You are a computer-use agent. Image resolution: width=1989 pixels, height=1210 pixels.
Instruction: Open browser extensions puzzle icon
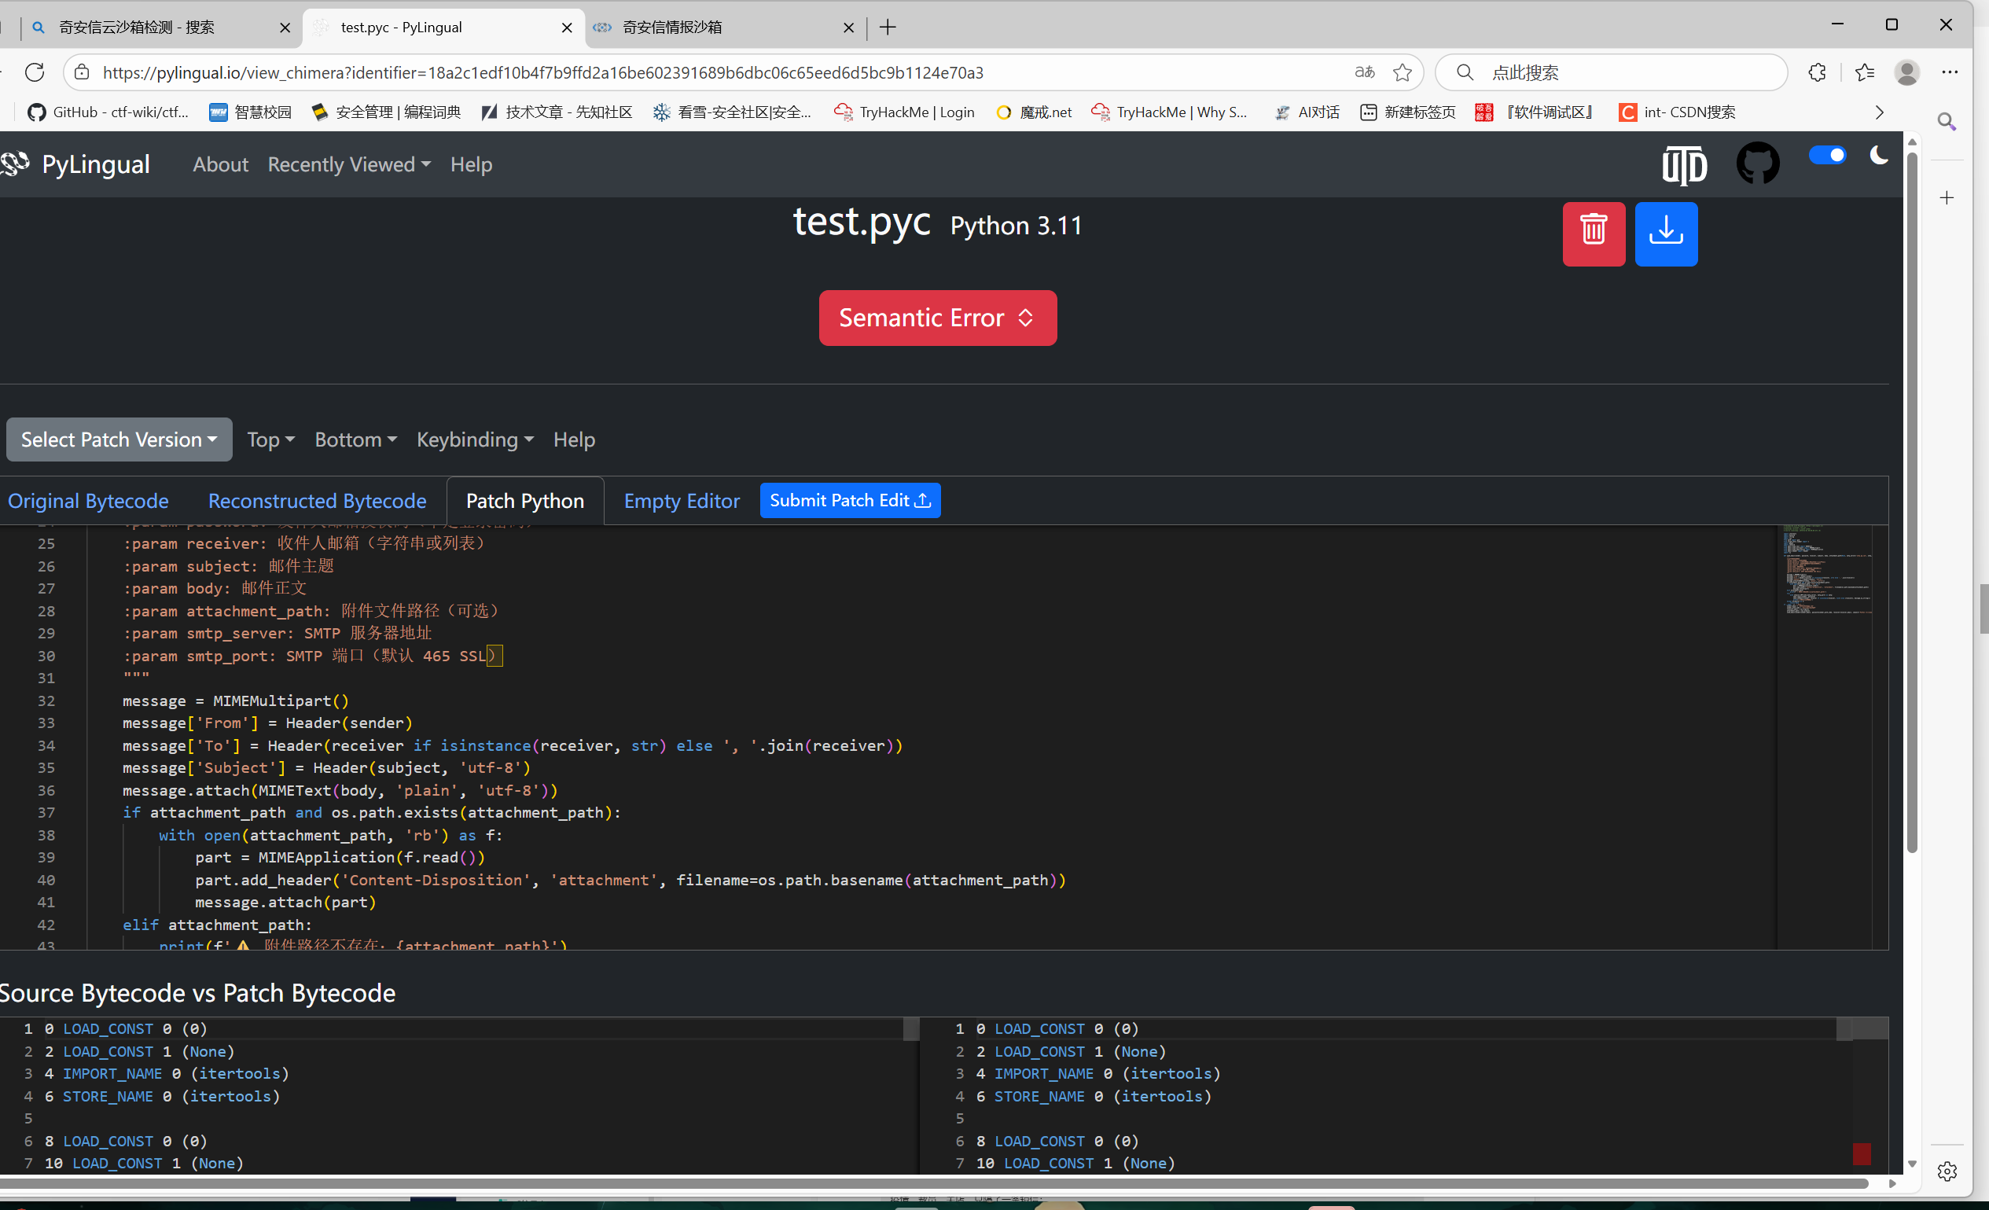(1816, 72)
